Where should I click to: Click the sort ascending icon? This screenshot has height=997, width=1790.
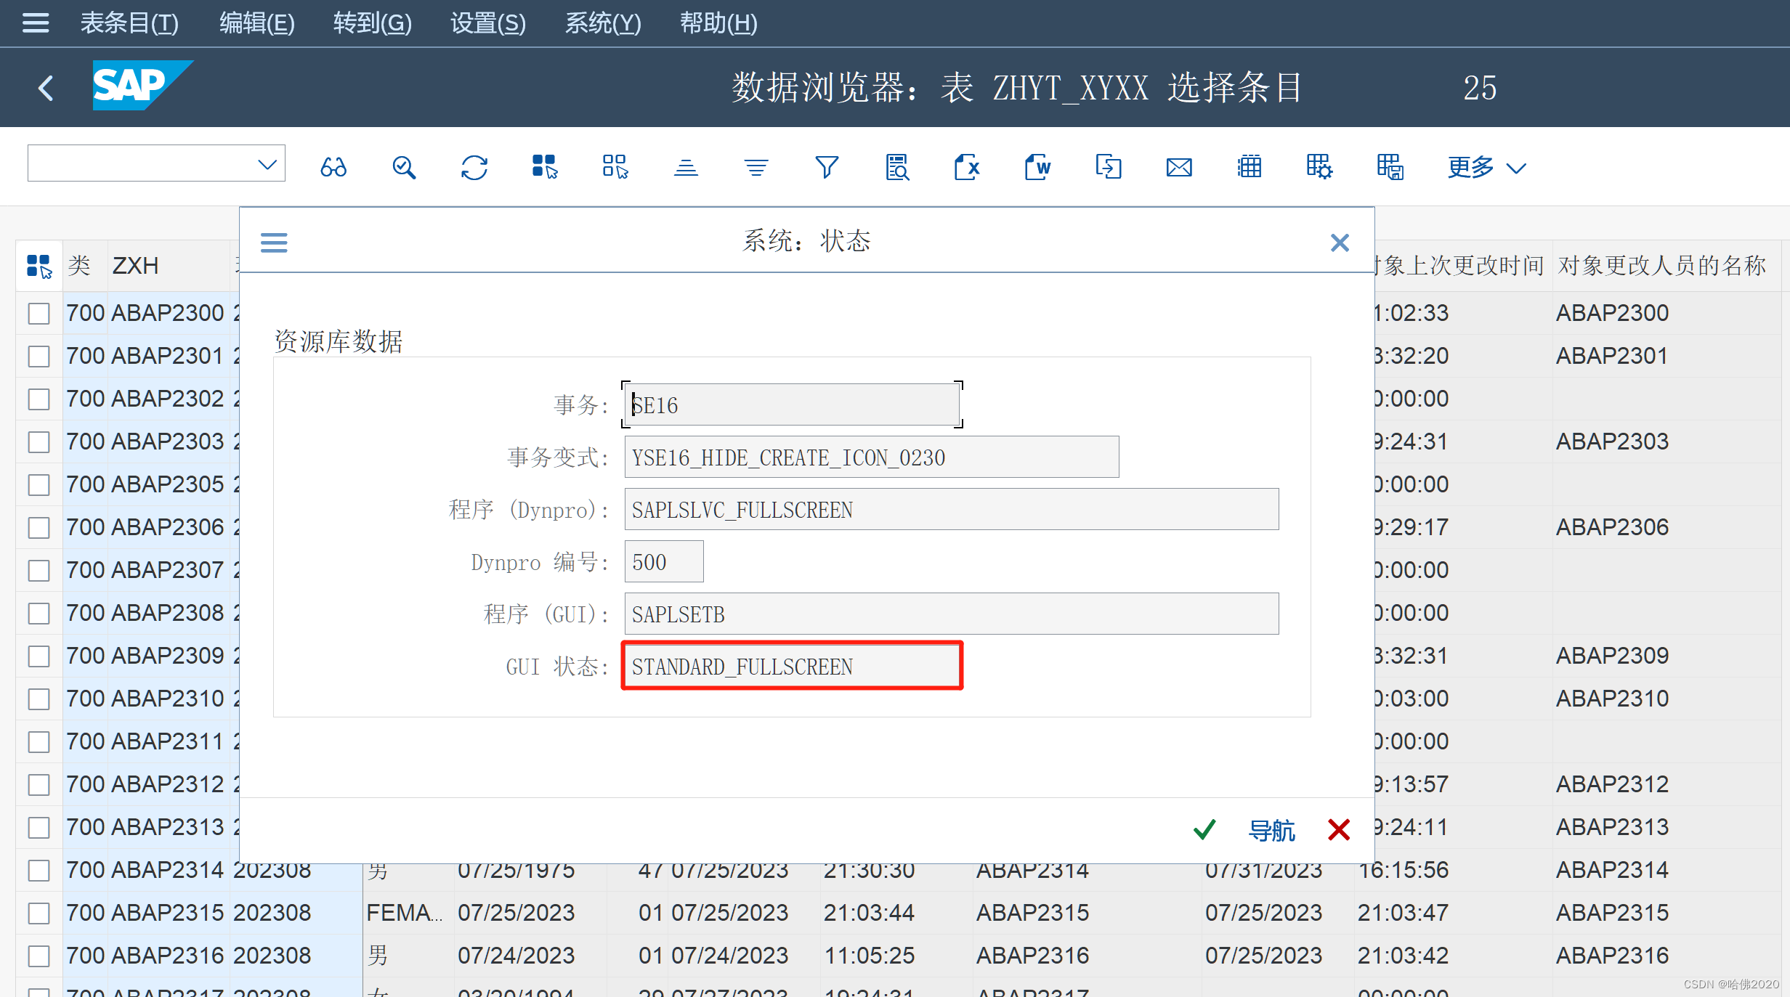coord(685,168)
